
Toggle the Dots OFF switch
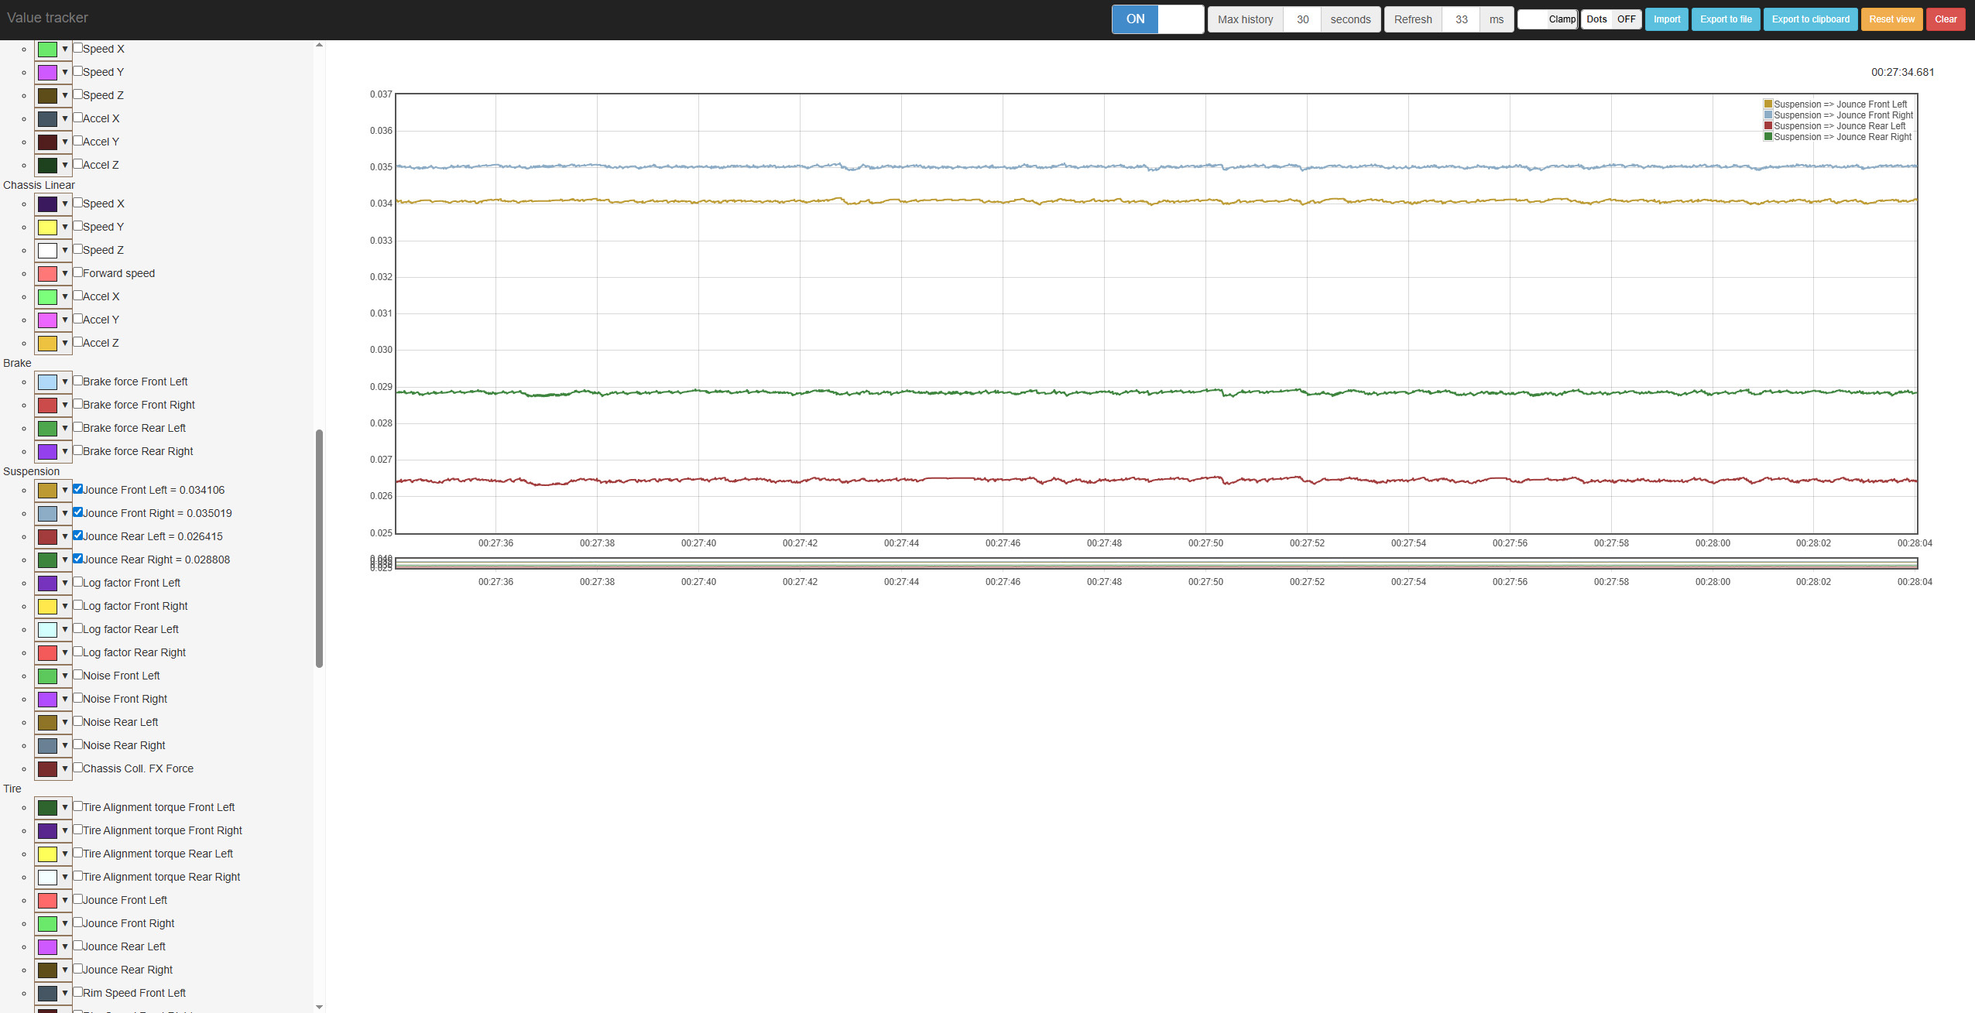point(1611,19)
